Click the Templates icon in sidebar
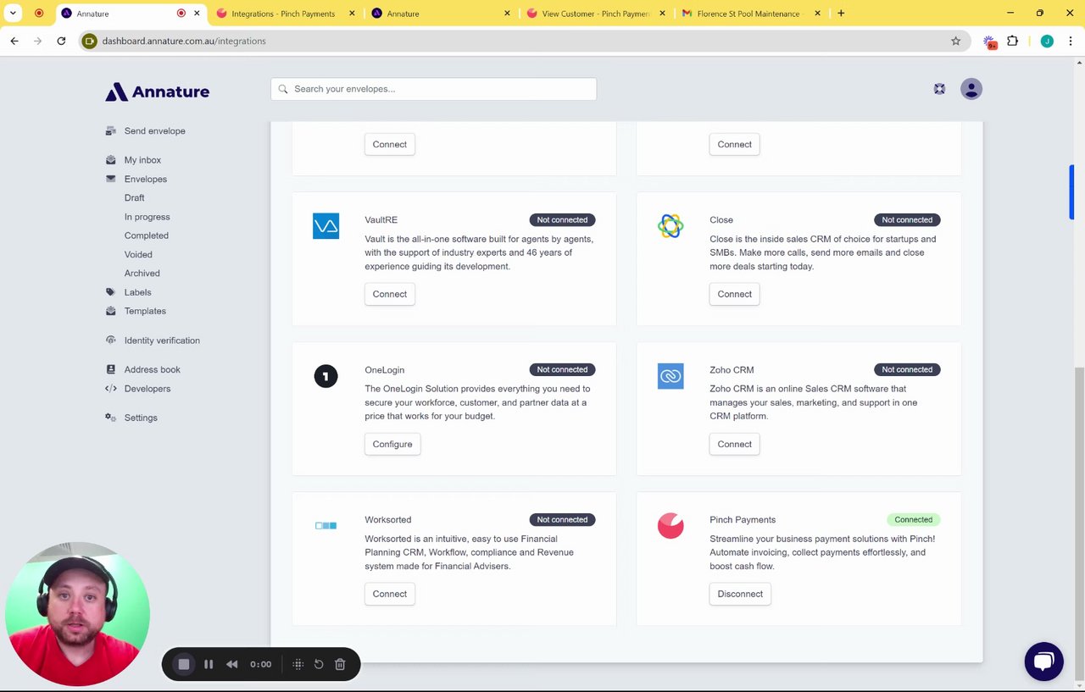The image size is (1085, 692). click(x=110, y=311)
